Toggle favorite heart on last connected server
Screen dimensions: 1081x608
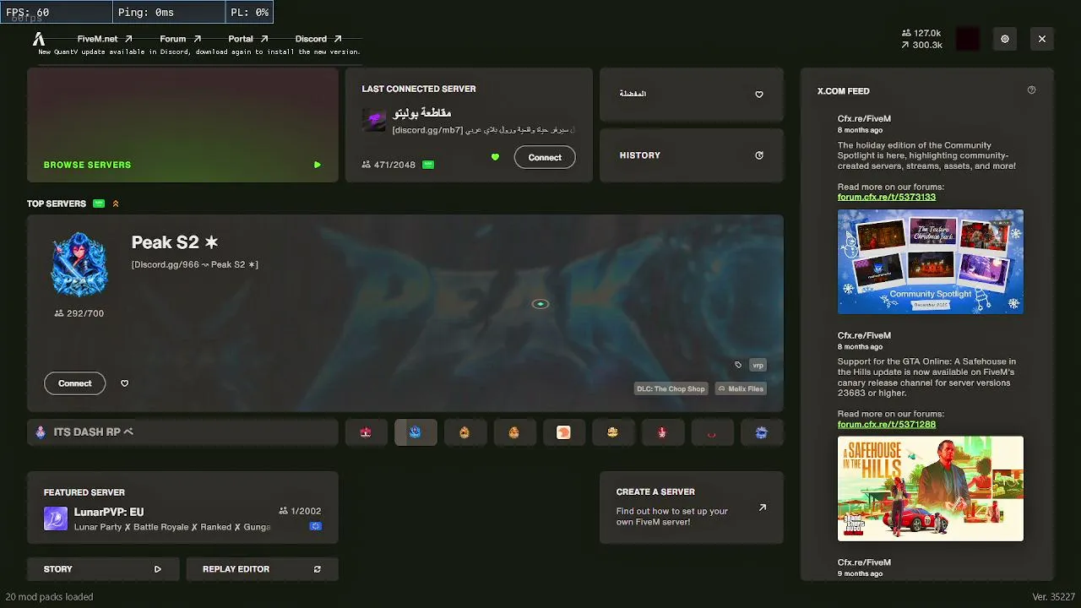pos(495,157)
